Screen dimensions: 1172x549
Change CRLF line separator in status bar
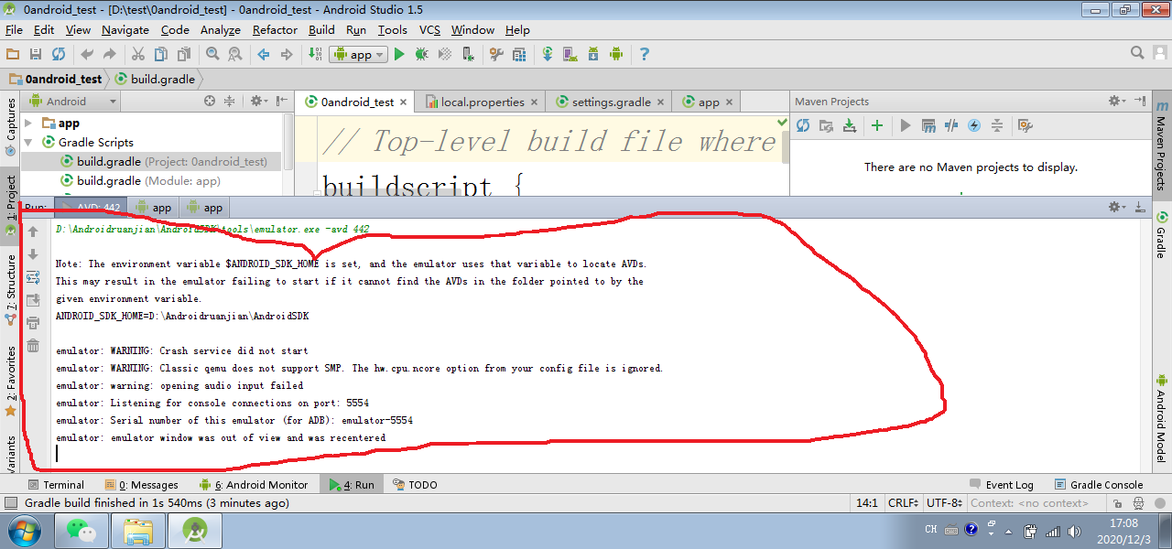coord(903,503)
